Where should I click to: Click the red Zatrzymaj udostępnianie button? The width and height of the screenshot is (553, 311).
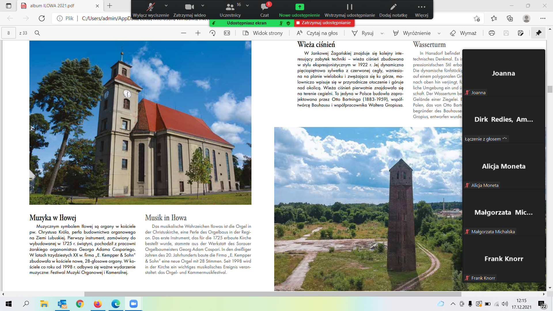pyautogui.click(x=324, y=23)
